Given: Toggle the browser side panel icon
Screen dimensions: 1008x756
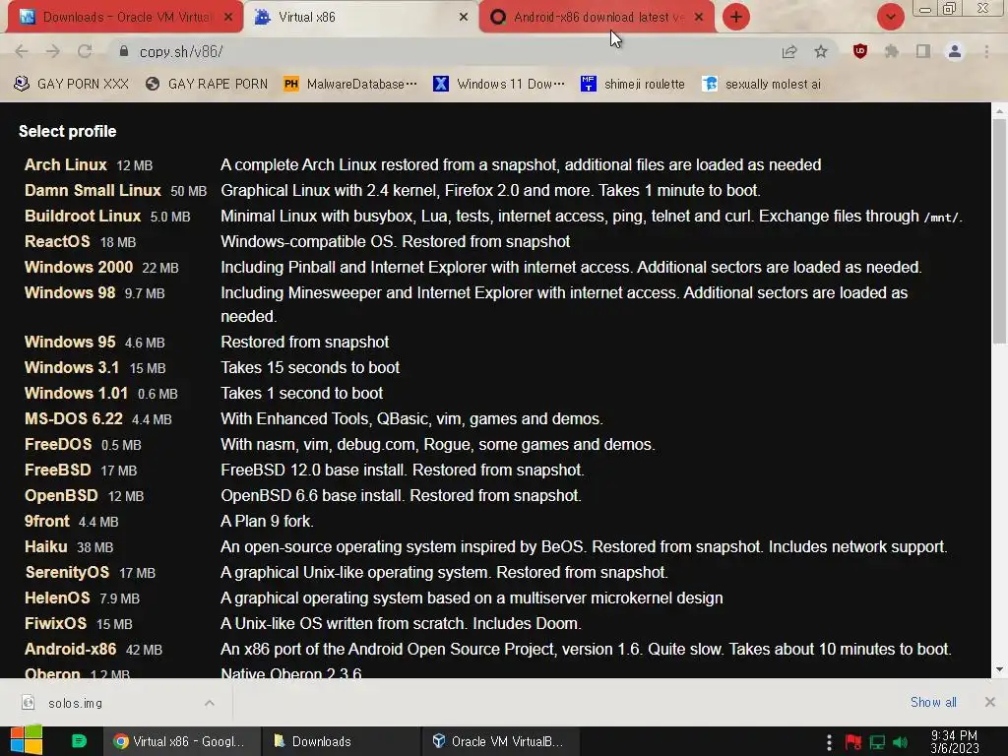Looking at the screenshot, I should pos(923,51).
